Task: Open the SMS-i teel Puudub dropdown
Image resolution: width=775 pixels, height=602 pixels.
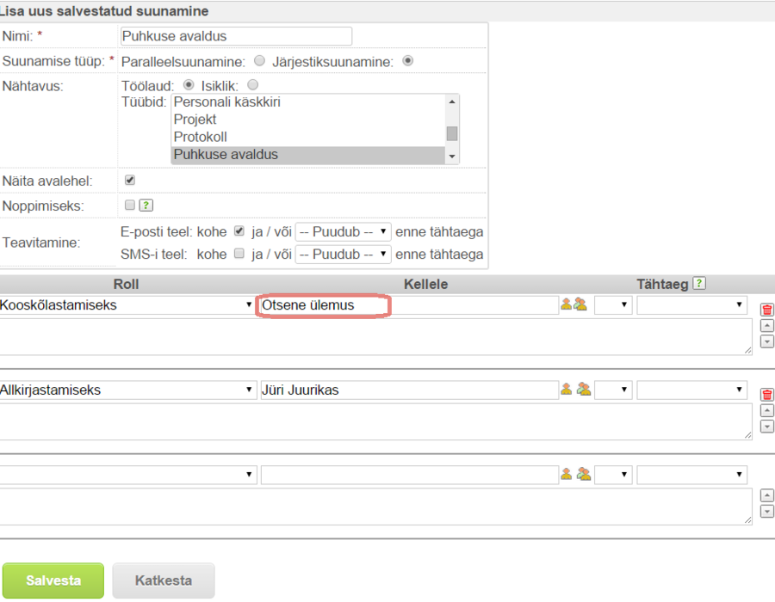Action: (343, 254)
